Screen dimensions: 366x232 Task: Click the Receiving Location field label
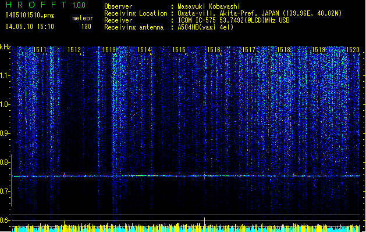tap(136, 13)
